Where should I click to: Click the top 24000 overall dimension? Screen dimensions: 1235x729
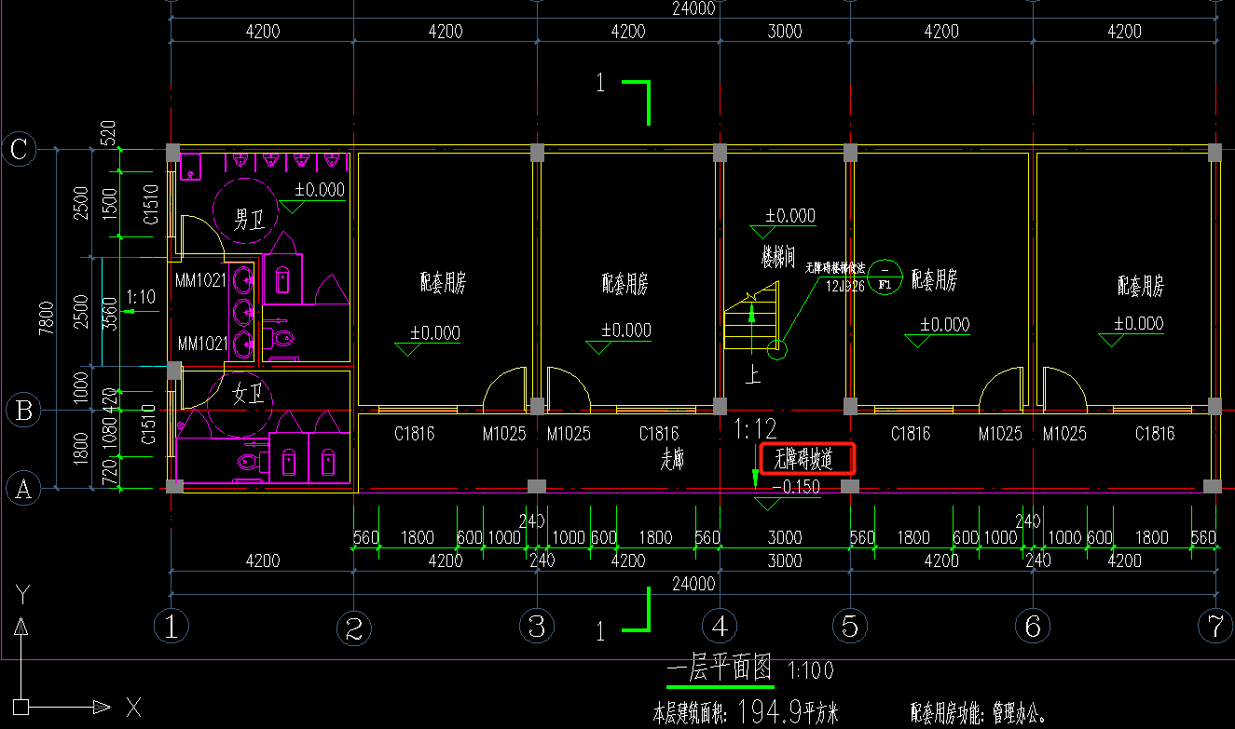693,8
